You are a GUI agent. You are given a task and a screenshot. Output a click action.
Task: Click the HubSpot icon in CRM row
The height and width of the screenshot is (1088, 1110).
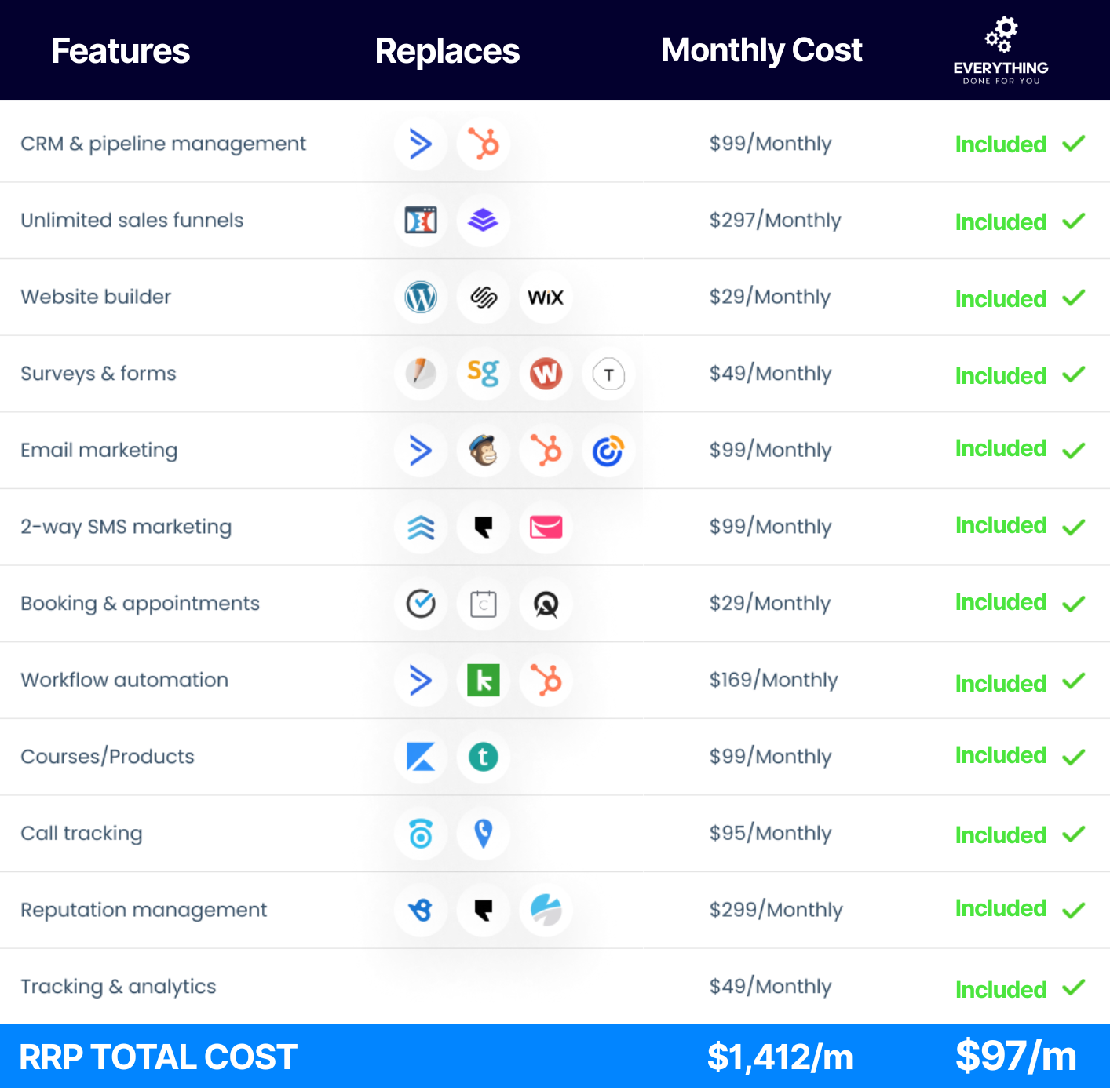click(484, 144)
